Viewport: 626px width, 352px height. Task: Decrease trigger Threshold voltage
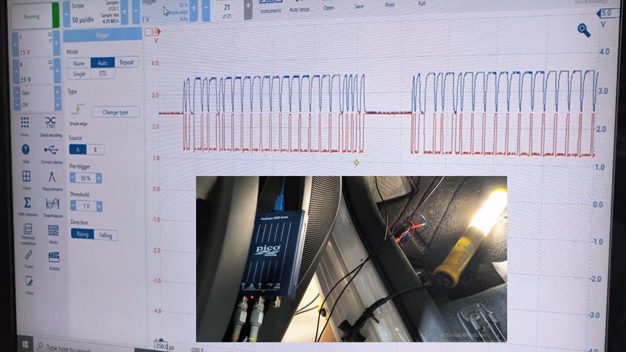tap(73, 206)
